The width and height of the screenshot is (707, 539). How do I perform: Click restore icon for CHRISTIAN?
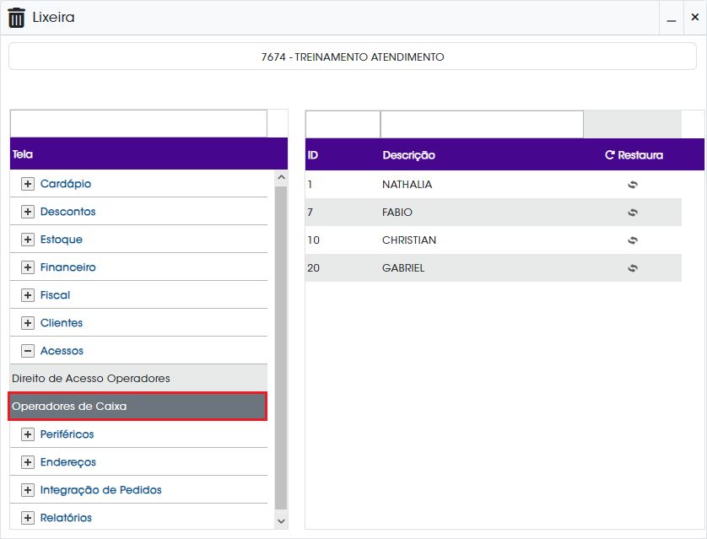click(x=633, y=240)
